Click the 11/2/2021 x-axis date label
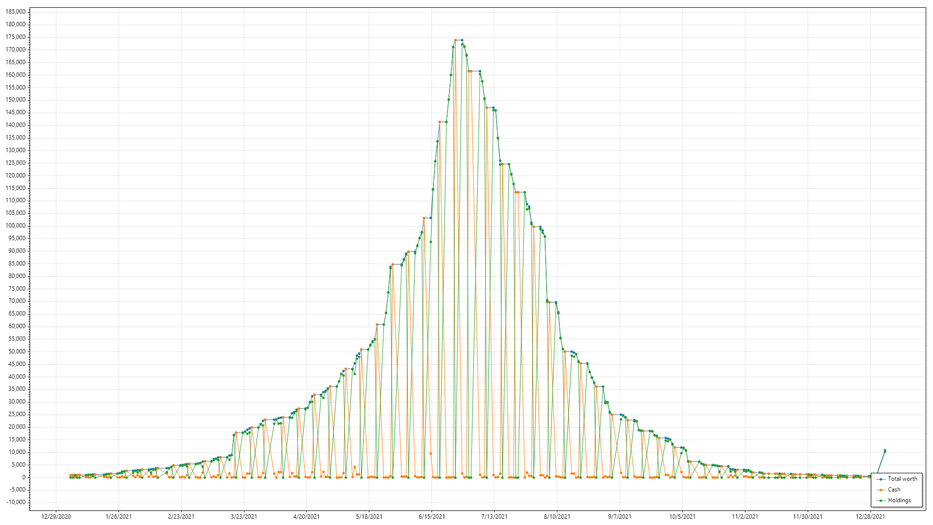This screenshot has height=525, width=933. 745,517
